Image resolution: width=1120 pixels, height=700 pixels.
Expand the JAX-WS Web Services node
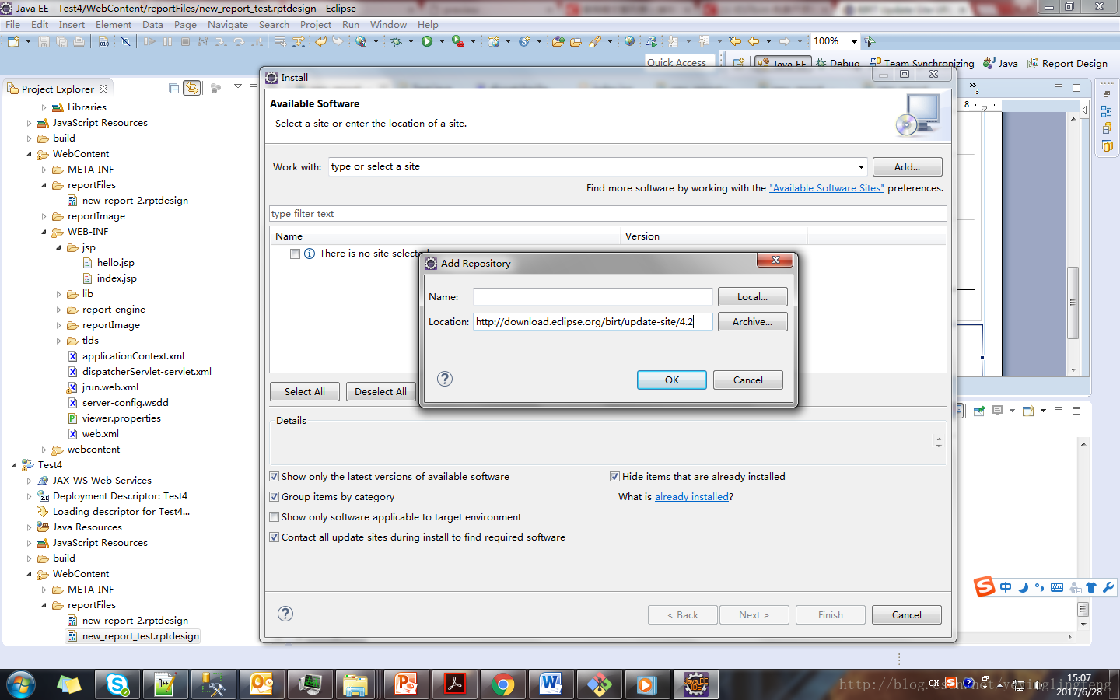(29, 481)
